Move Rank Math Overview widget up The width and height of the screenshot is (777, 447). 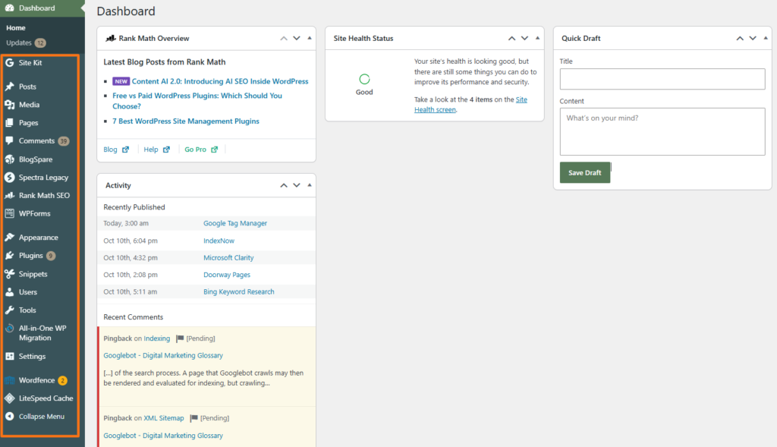pos(284,38)
